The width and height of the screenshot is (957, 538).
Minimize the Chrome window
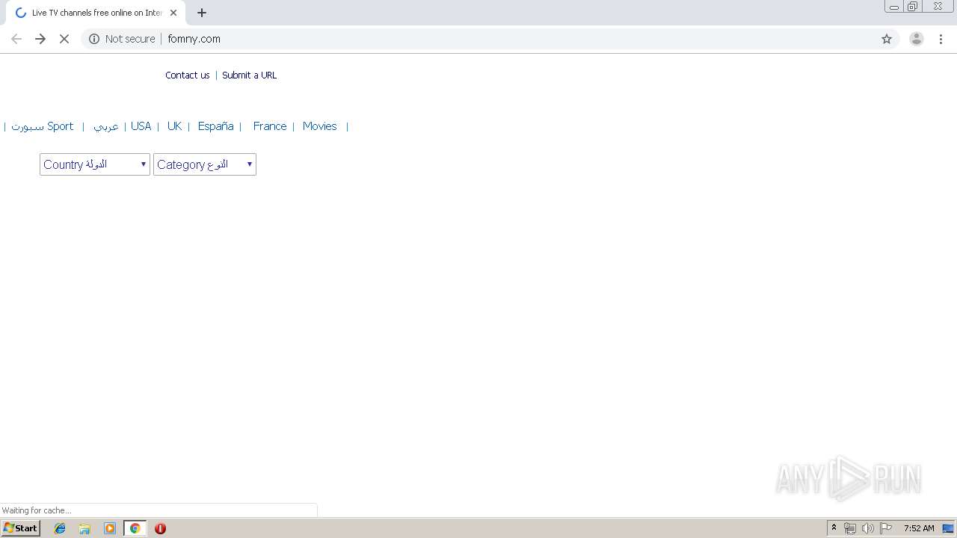(x=894, y=7)
